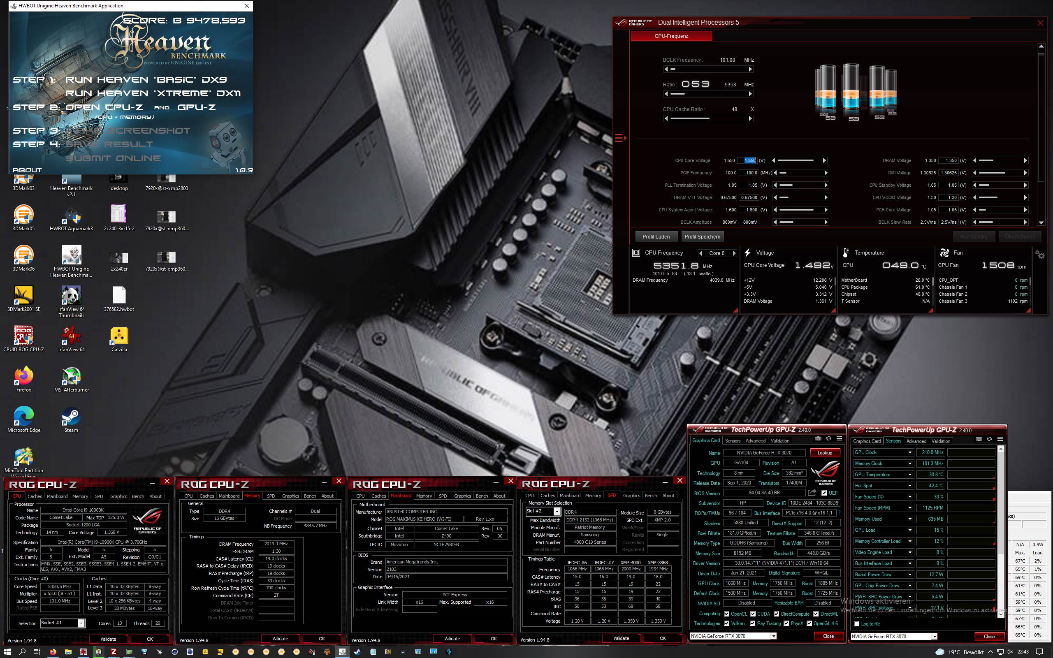Toggle the DirectCompute checkbox in GPU-Z
Screen dimensions: 1053x658
point(777,614)
